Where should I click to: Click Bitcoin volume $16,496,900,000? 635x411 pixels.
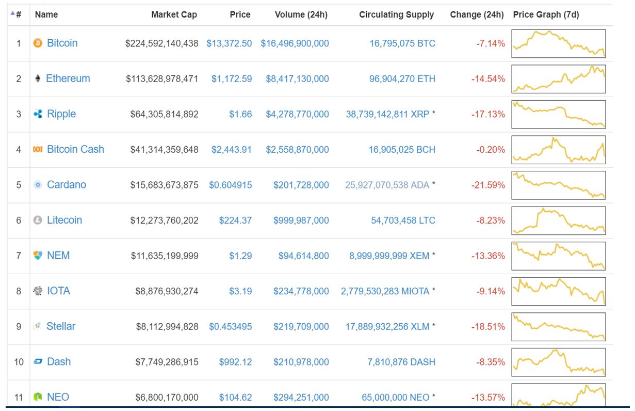pyautogui.click(x=295, y=43)
